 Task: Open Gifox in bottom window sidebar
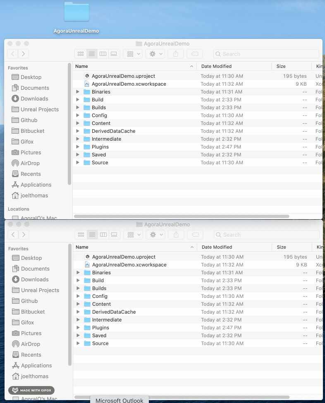[23, 323]
